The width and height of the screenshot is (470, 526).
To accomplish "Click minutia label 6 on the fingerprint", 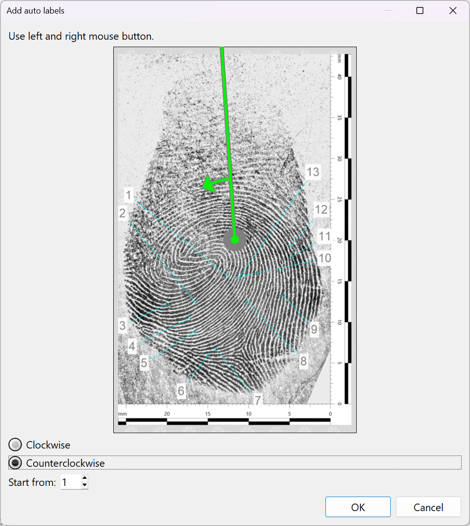I will tap(181, 390).
